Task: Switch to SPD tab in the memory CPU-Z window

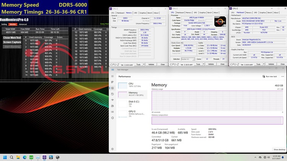Action: coord(136,13)
